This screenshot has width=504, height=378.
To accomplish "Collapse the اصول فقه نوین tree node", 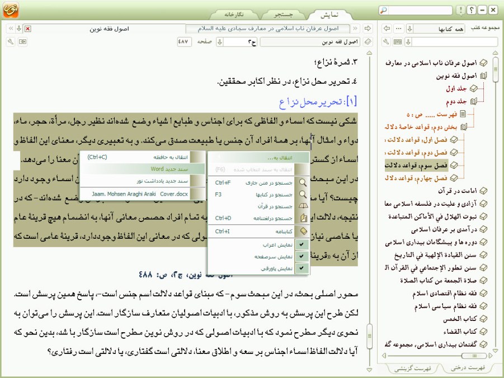I will (x=483, y=76).
